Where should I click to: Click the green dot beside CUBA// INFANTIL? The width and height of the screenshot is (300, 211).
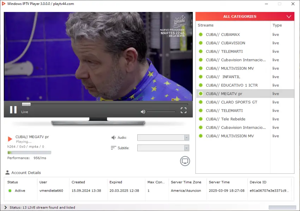[201, 77]
